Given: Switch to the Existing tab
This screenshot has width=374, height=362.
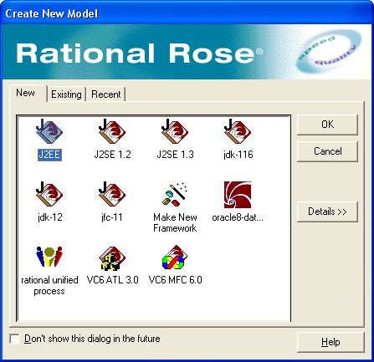Looking at the screenshot, I should tap(66, 94).
